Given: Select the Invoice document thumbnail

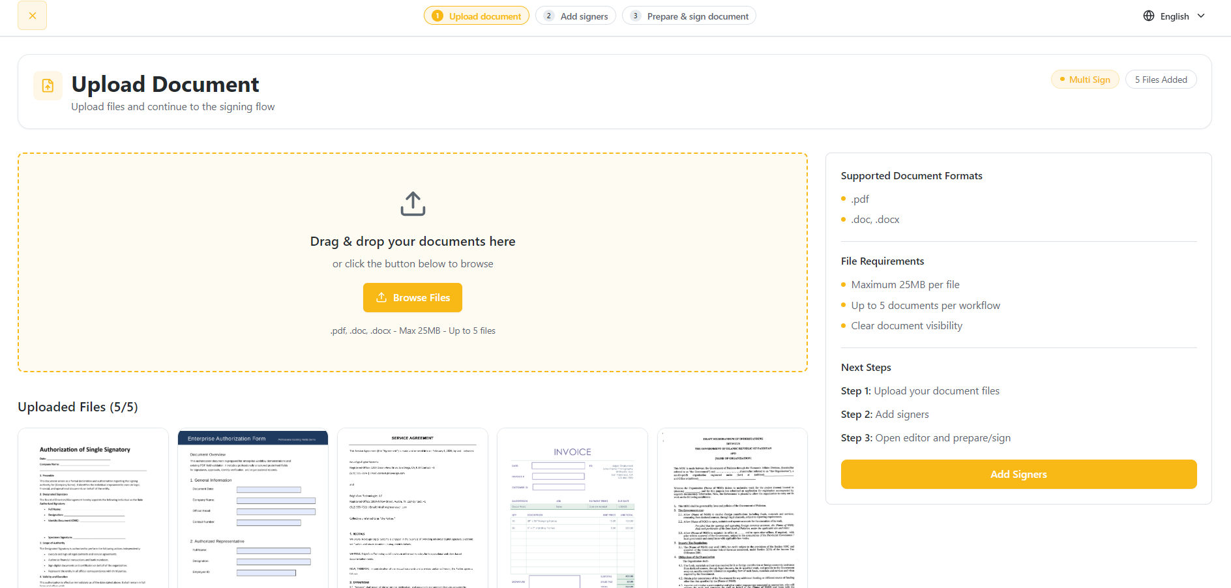Looking at the screenshot, I should click(572, 508).
